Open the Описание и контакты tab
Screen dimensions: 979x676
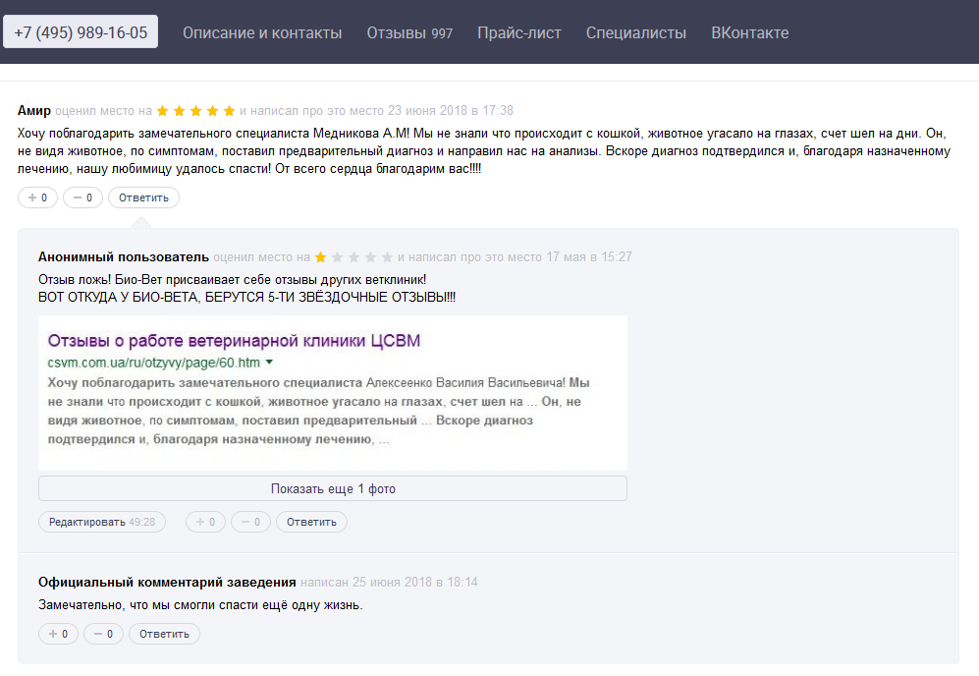click(262, 32)
